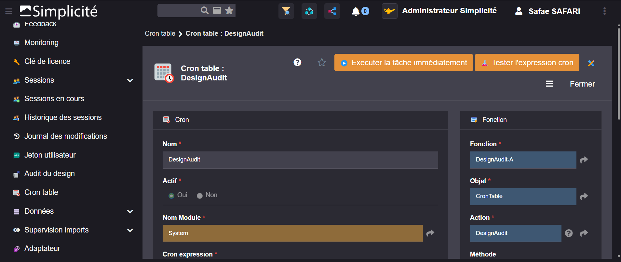Image resolution: width=621 pixels, height=262 pixels.
Task: Follow the arrow link next to Fonction field
Action: pyautogui.click(x=584, y=160)
